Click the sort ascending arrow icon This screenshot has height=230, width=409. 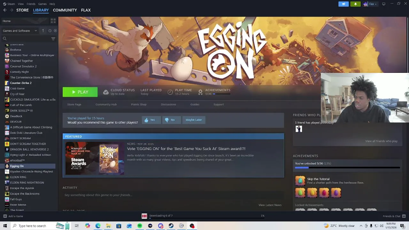click(x=43, y=31)
